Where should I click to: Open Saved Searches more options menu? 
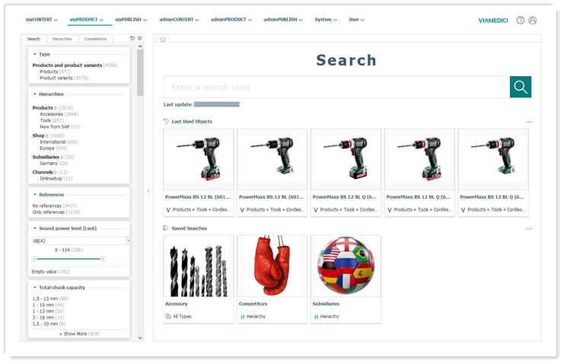tap(528, 228)
